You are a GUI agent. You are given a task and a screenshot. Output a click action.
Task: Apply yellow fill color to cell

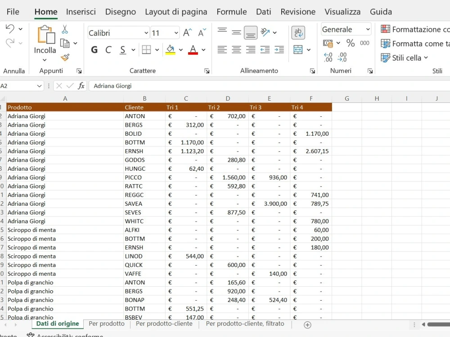click(x=171, y=49)
